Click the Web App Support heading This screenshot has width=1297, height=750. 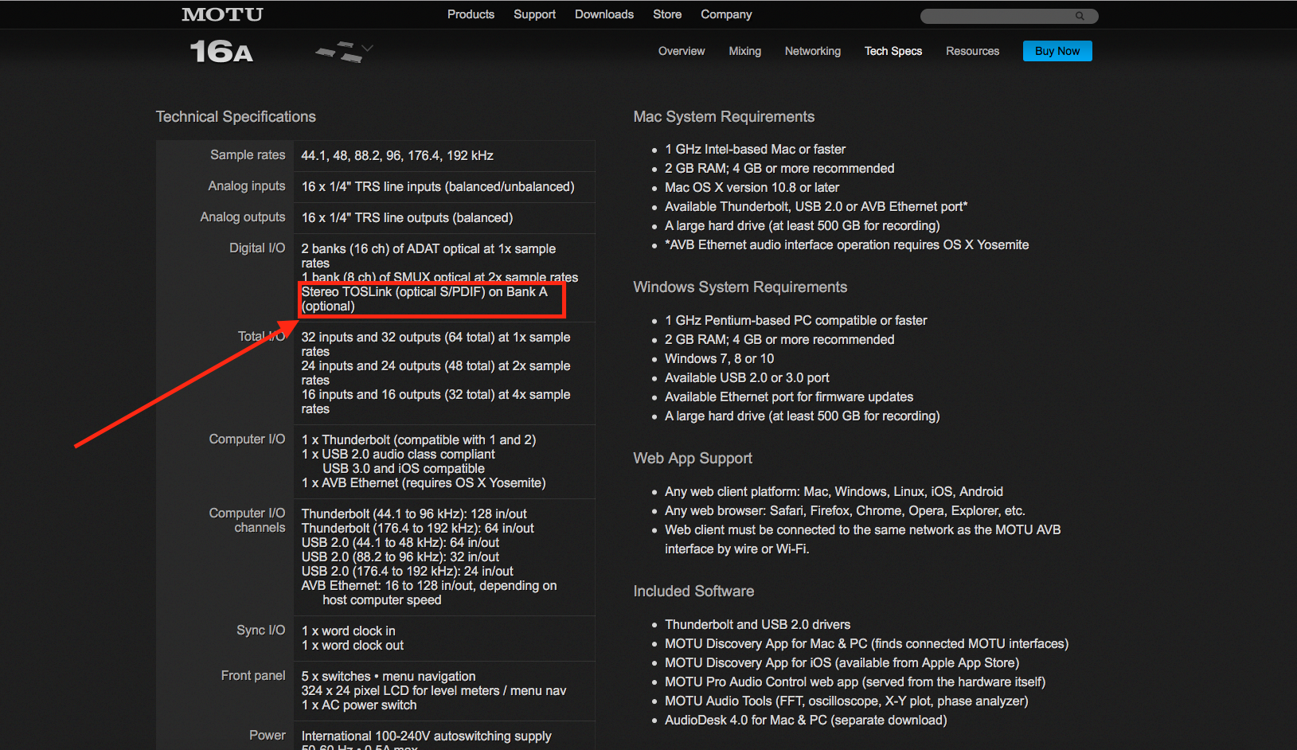(x=693, y=459)
